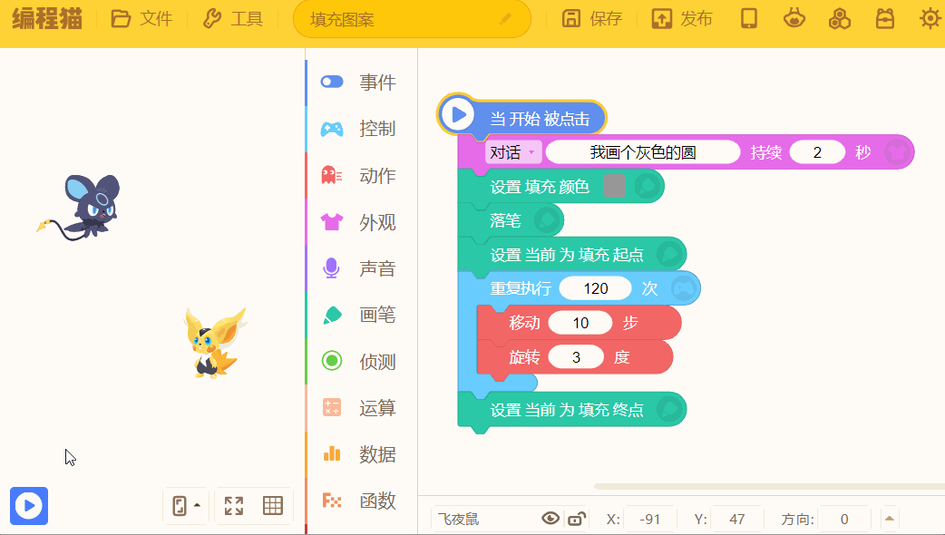Open the 工具 menu
The image size is (945, 535).
point(233,19)
